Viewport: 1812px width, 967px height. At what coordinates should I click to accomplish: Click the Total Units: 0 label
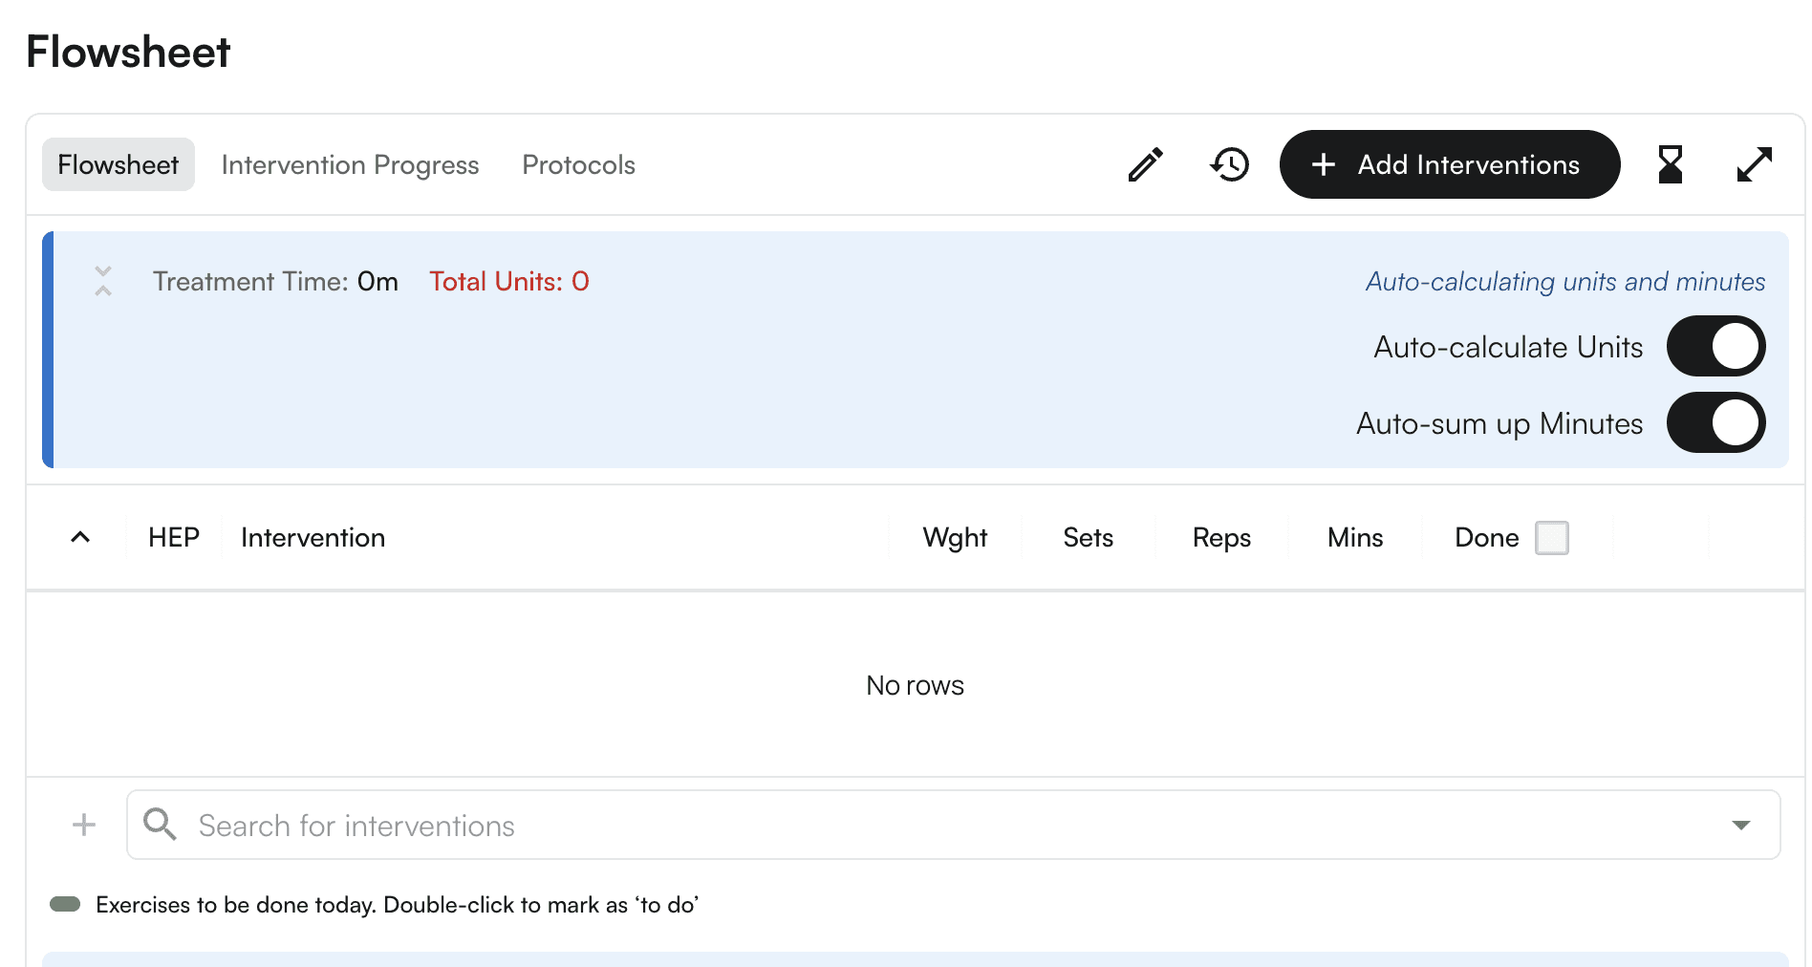(508, 281)
